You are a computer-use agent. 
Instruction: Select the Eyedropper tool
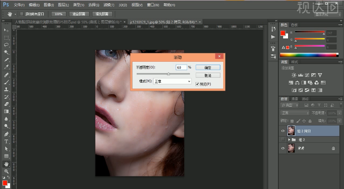coord(6,67)
